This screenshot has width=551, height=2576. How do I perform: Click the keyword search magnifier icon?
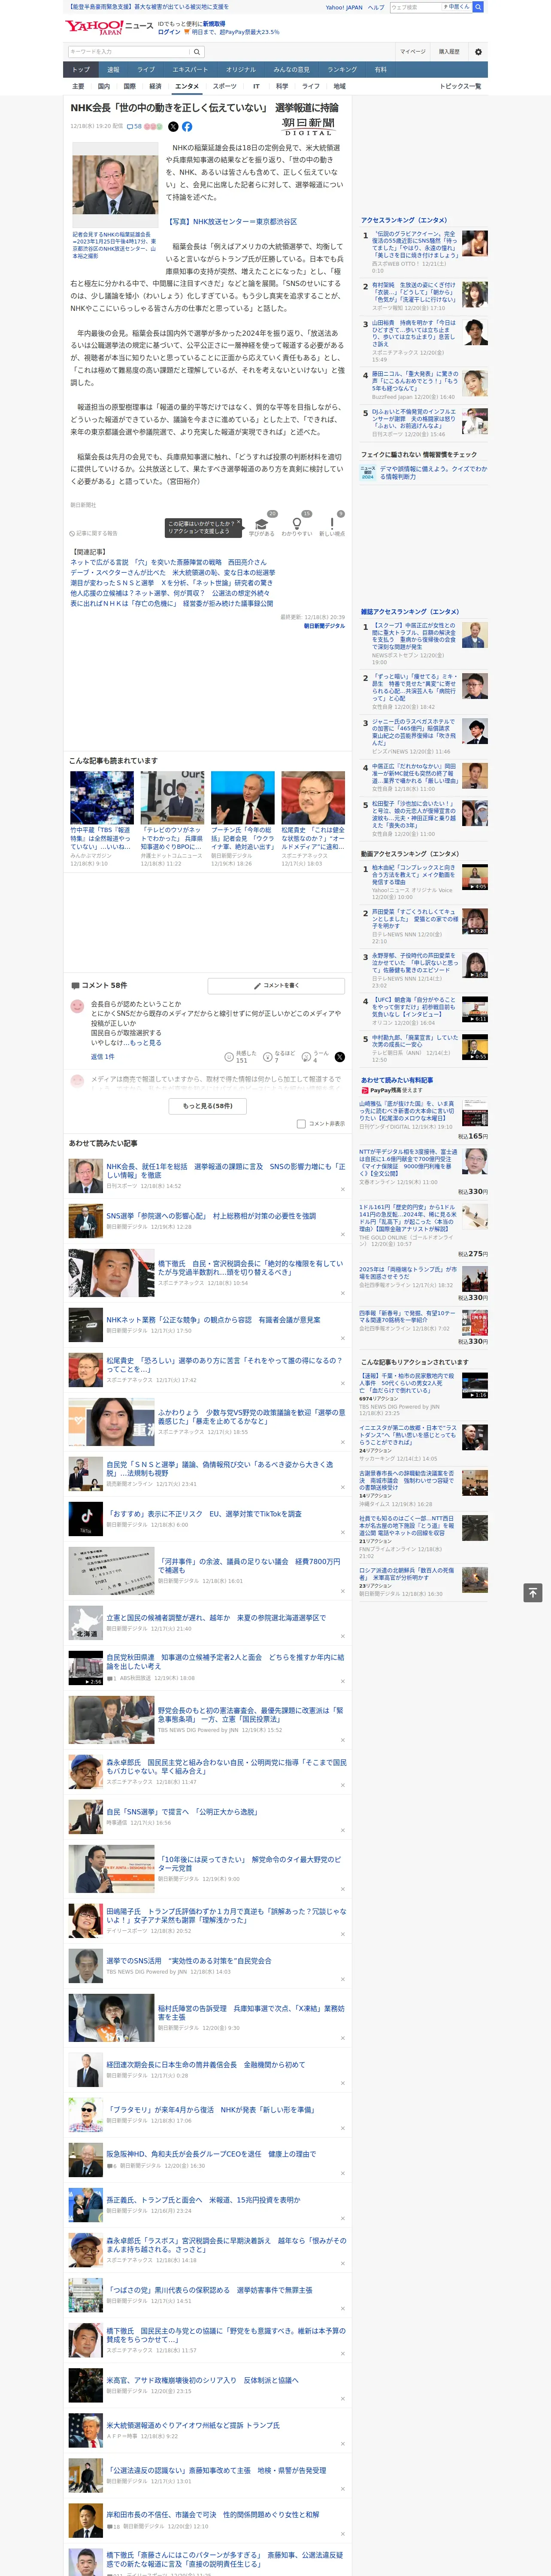pyautogui.click(x=197, y=52)
